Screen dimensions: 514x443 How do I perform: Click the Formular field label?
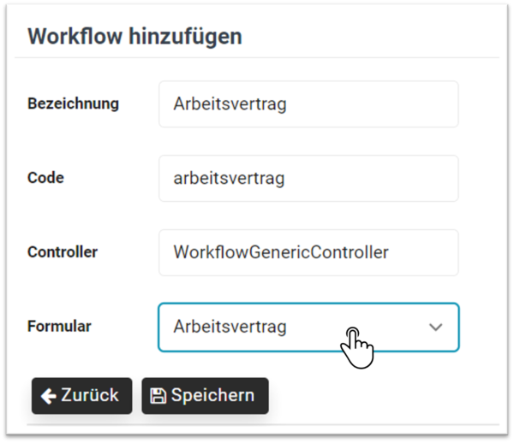coord(59,326)
